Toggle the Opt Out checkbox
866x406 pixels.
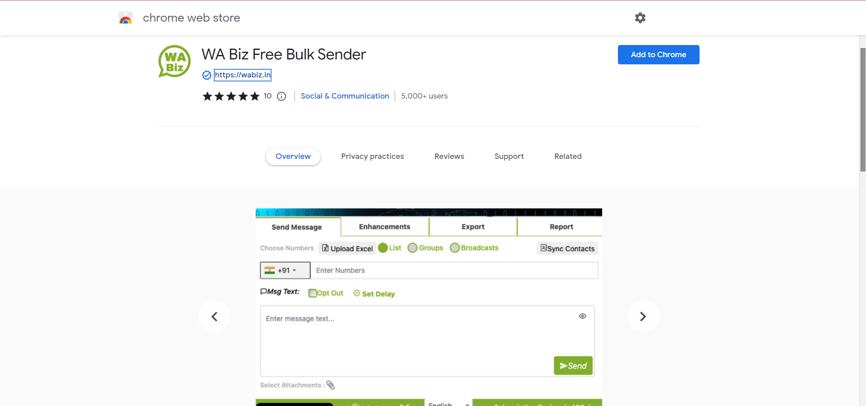313,293
